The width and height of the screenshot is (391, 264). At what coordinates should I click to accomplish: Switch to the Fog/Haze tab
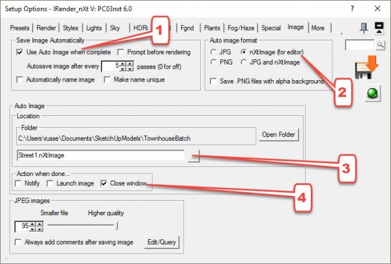(241, 28)
